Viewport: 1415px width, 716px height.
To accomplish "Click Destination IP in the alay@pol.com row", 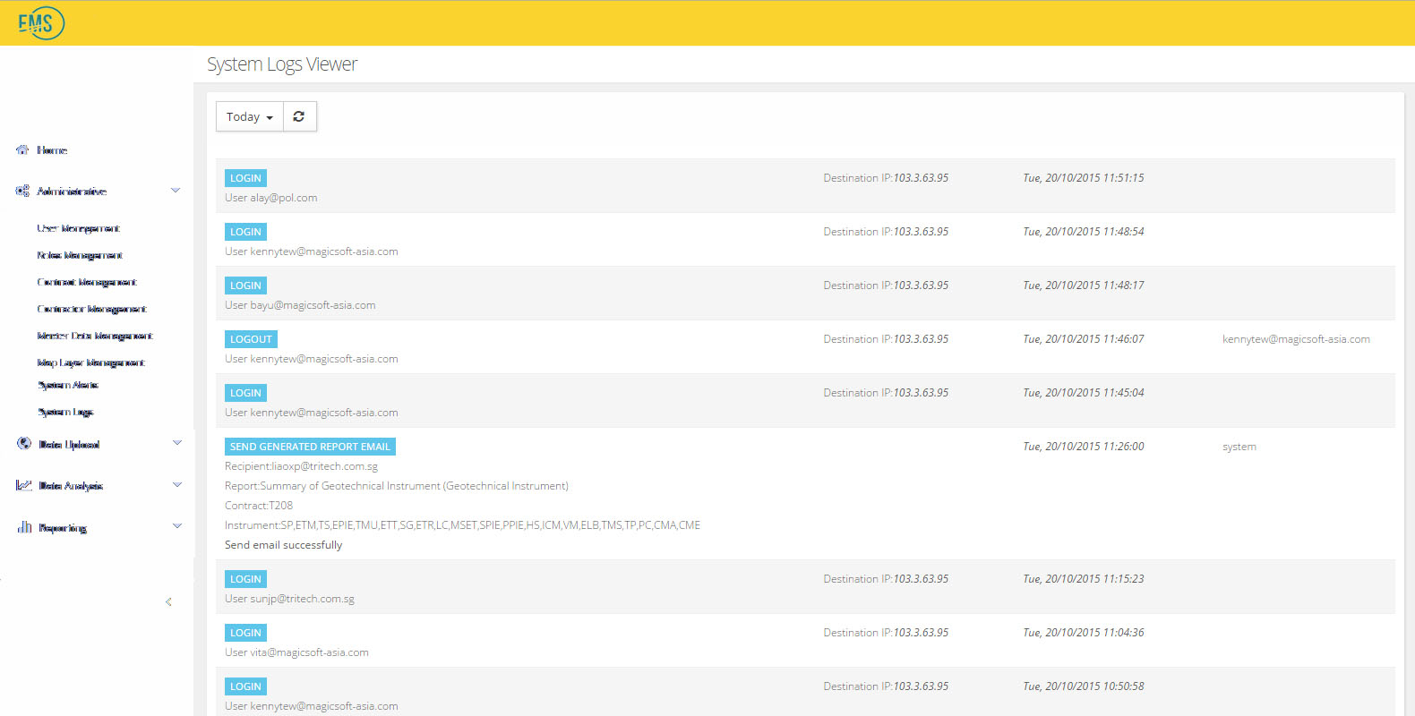I will (x=886, y=178).
